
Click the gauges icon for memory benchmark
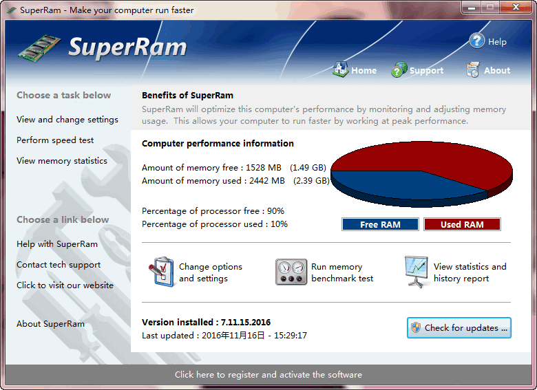coord(291,272)
